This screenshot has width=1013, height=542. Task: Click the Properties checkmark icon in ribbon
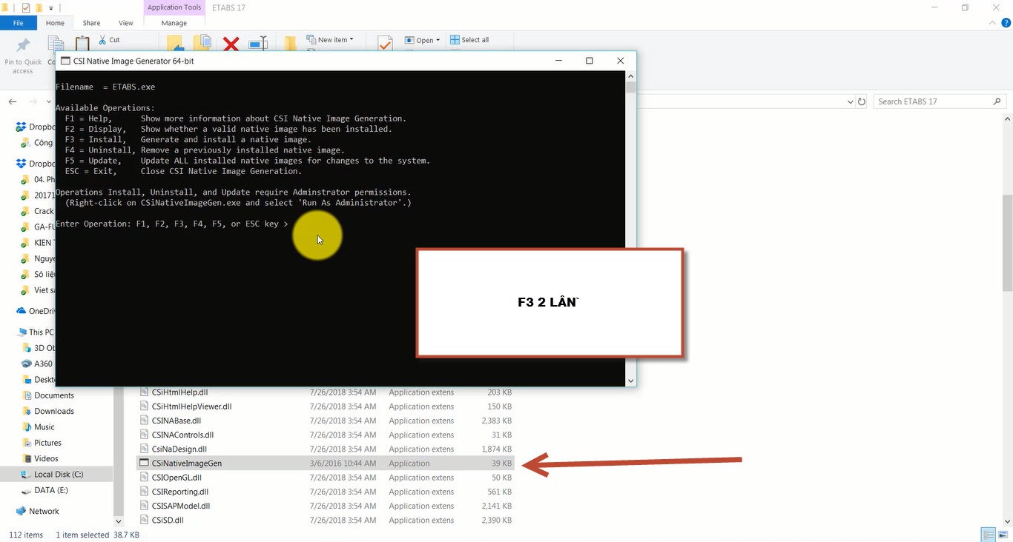[385, 44]
